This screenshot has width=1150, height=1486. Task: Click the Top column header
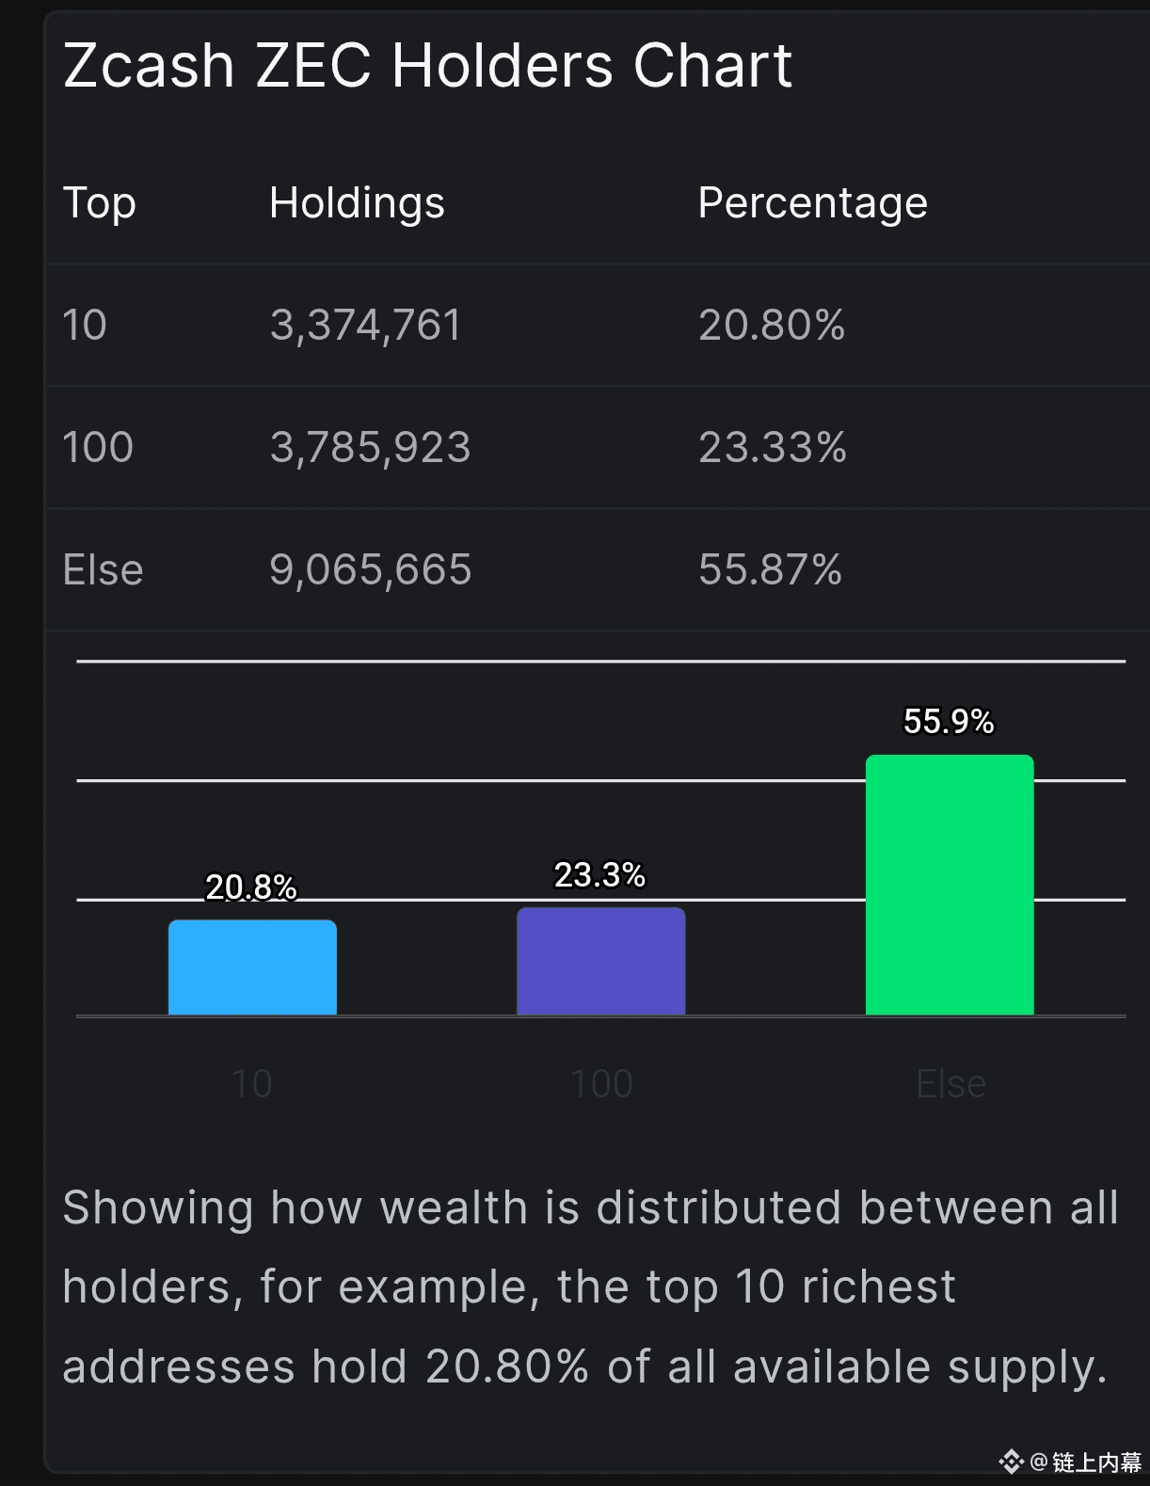coord(99,203)
